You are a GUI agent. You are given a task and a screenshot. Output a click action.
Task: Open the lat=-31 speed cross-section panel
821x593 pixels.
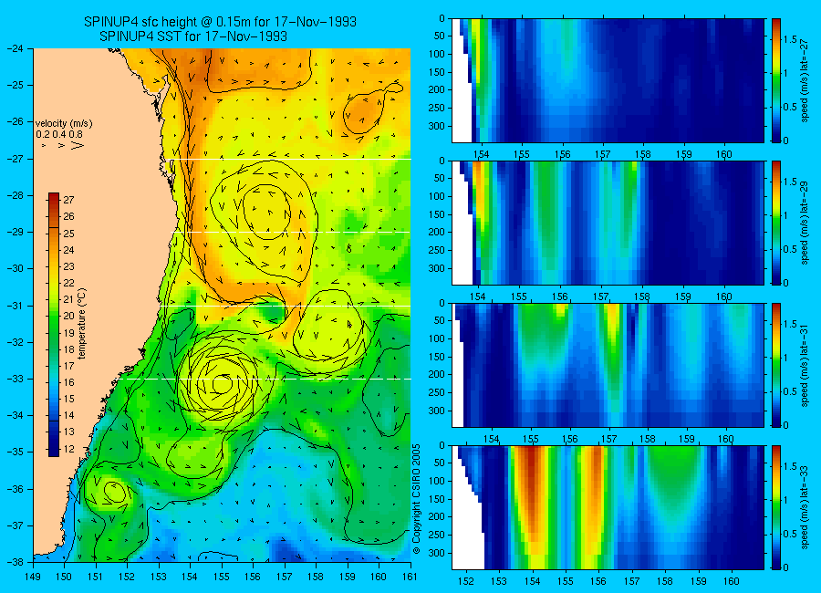608,365
